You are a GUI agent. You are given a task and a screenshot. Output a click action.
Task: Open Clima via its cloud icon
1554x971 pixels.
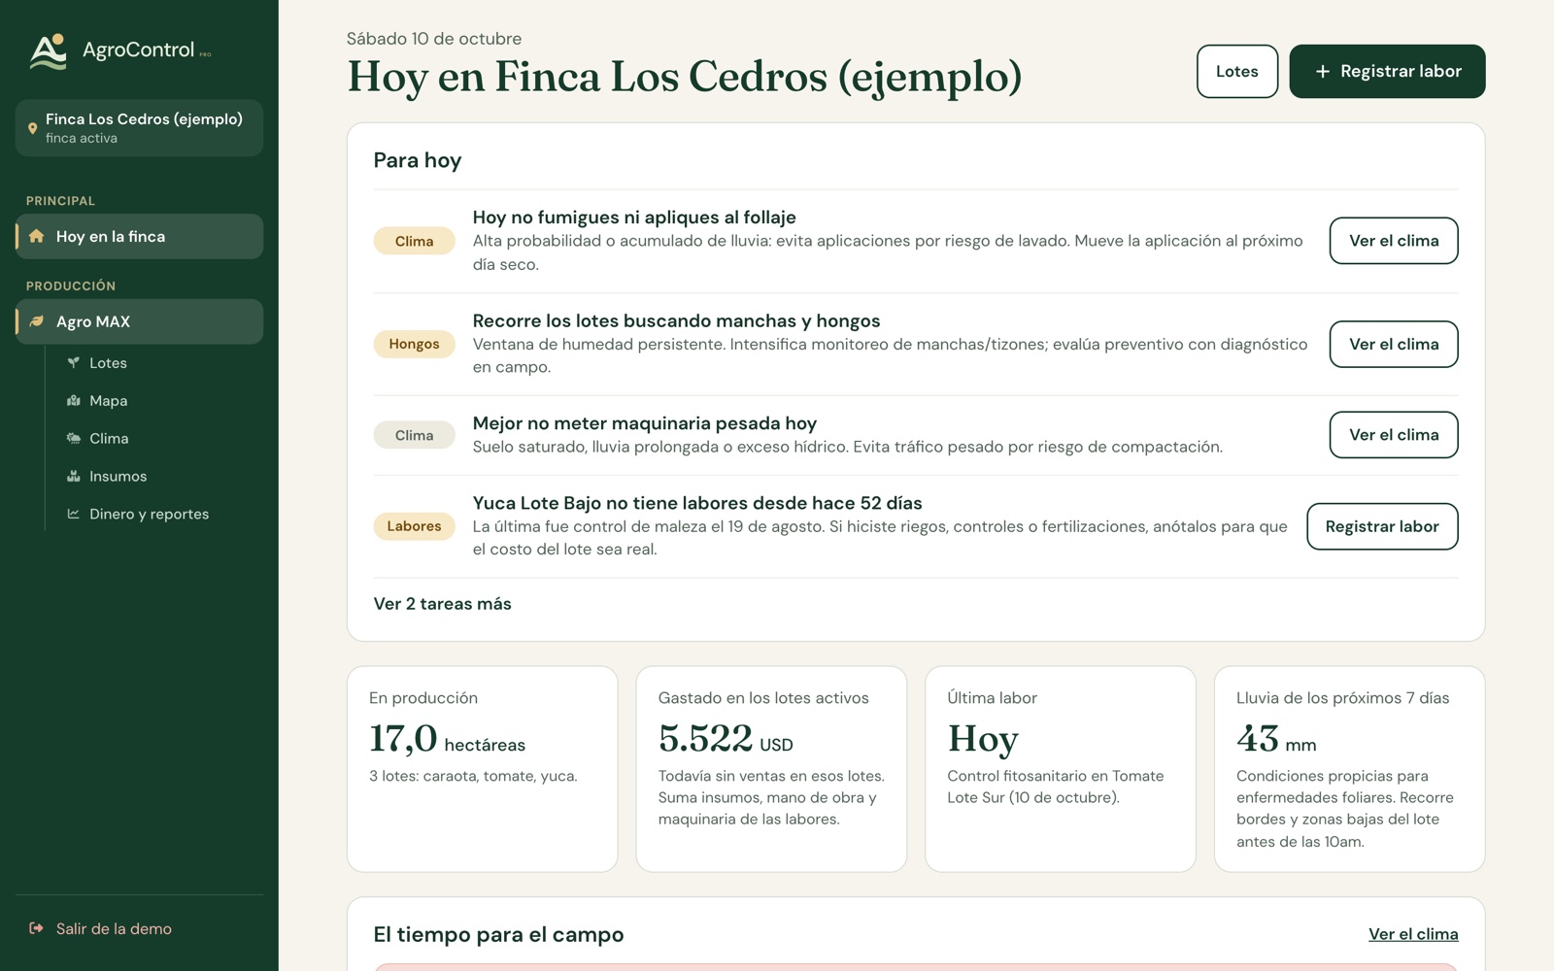tap(73, 438)
